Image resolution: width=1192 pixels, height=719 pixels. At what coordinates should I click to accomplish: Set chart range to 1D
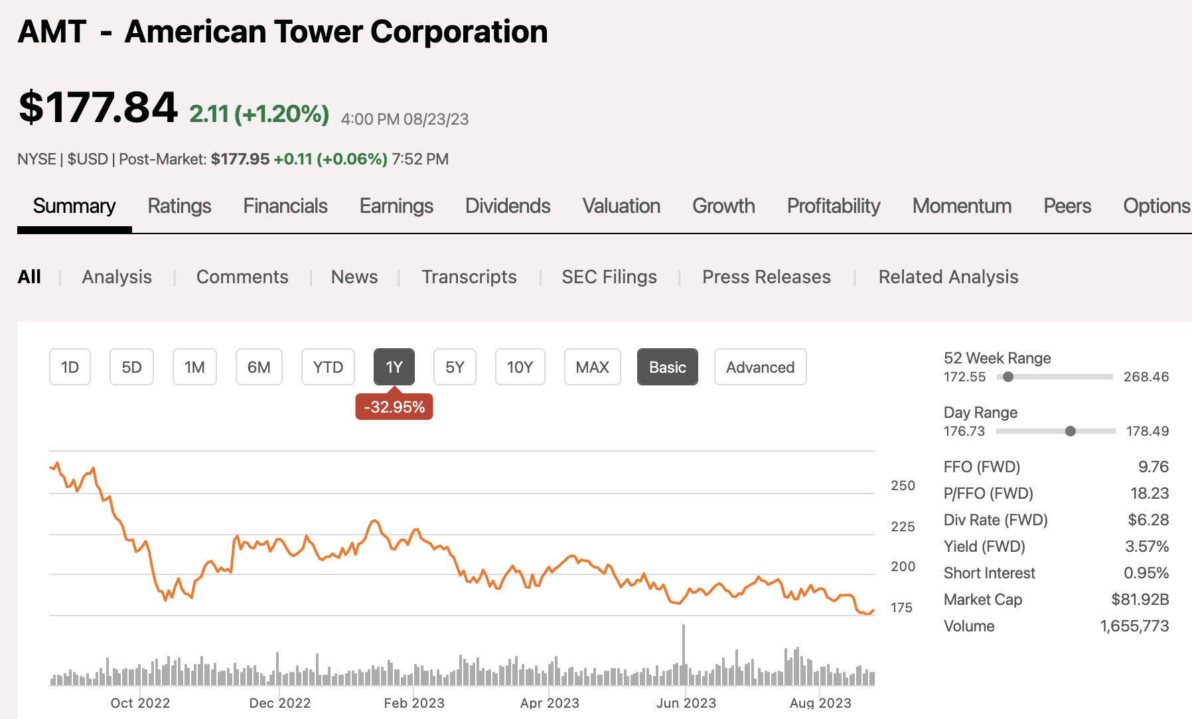70,367
